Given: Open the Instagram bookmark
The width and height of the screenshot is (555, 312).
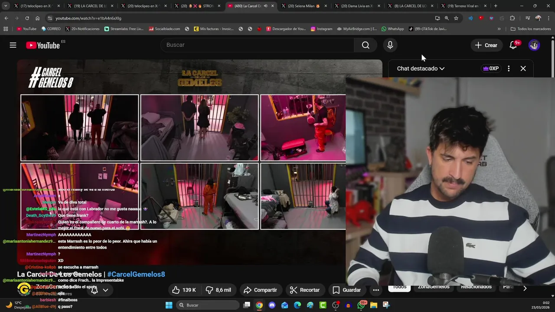Looking at the screenshot, I should coord(321,29).
